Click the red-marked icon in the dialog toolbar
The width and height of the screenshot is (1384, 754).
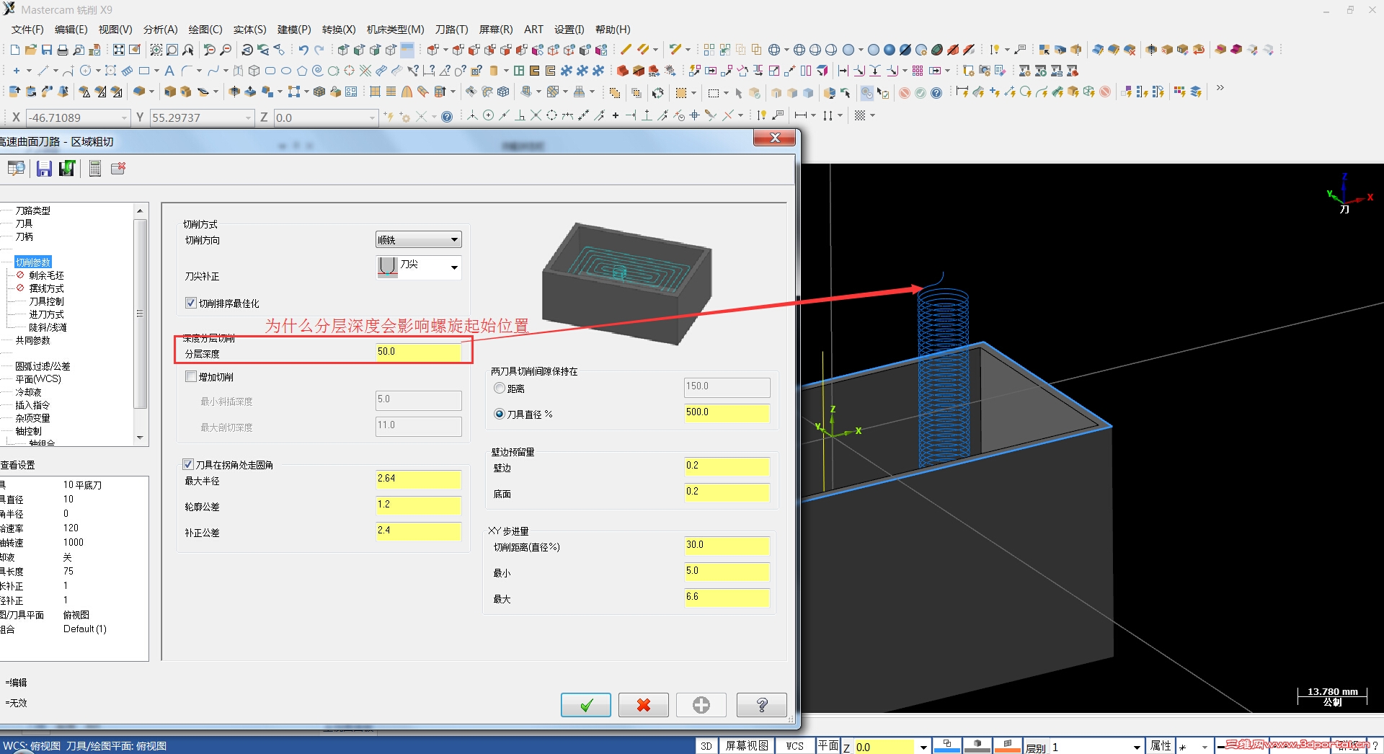(x=118, y=168)
